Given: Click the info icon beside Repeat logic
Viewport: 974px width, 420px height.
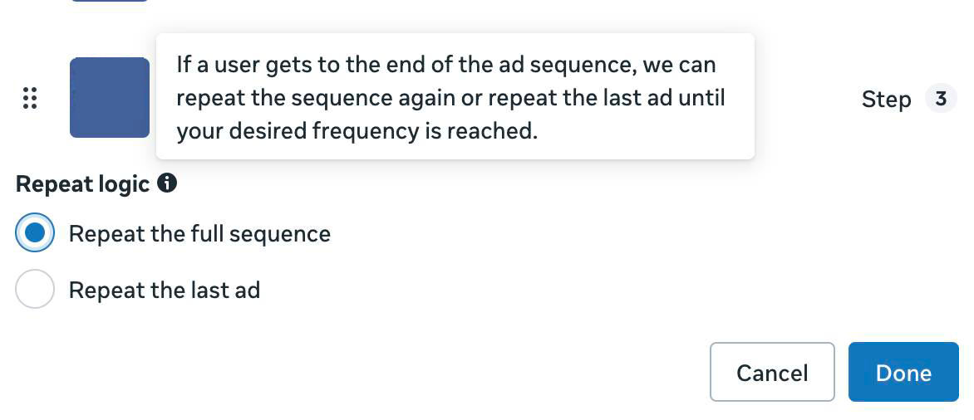Looking at the screenshot, I should click(x=167, y=183).
